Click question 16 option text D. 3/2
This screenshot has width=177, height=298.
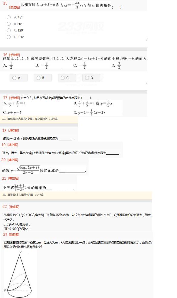[x=116, y=65]
